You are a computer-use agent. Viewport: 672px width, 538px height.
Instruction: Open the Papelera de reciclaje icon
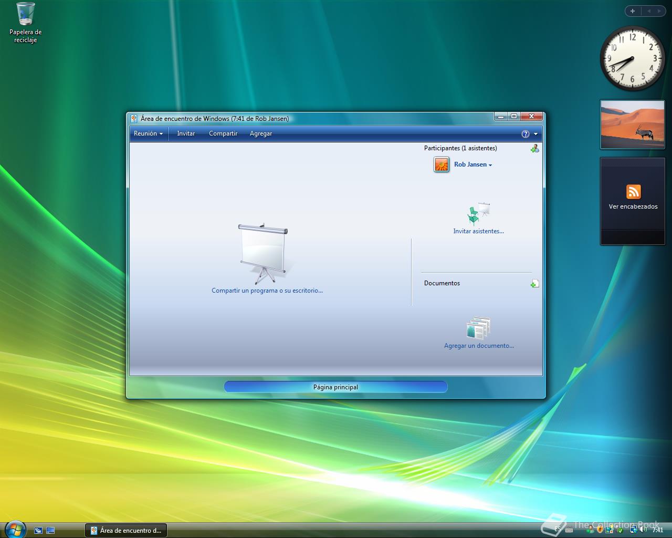click(25, 23)
